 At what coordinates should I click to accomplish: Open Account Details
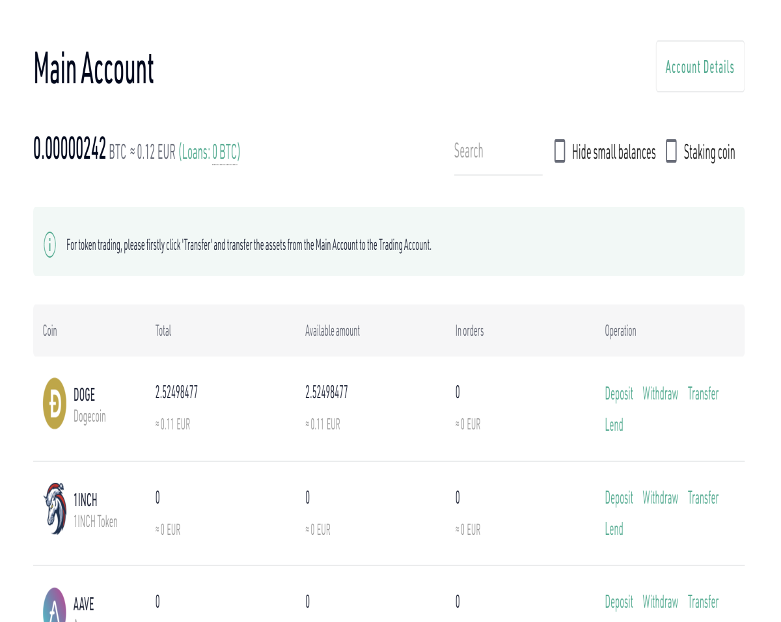click(x=700, y=66)
